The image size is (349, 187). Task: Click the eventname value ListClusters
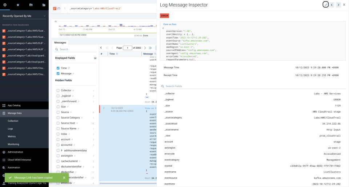tap(332, 172)
